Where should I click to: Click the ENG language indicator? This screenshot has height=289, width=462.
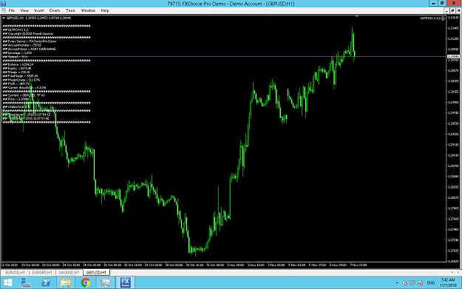tap(431, 283)
